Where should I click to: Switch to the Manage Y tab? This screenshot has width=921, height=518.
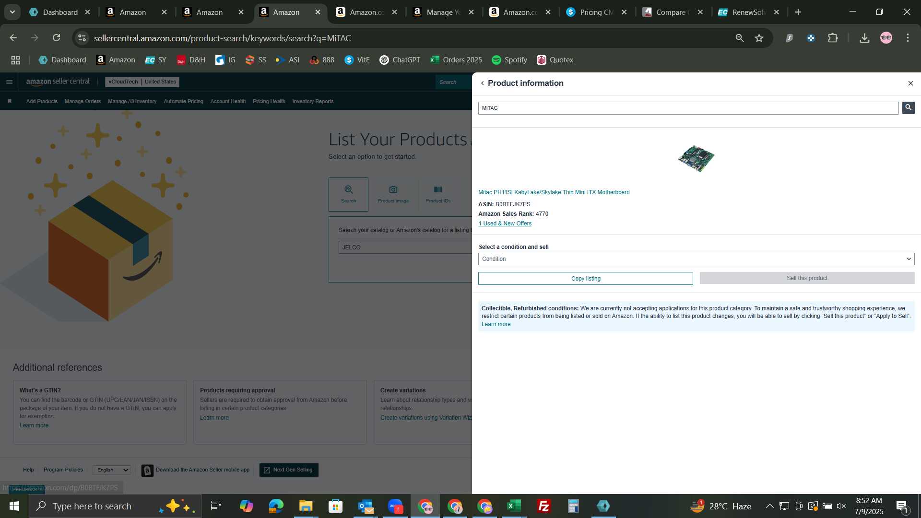click(x=443, y=12)
